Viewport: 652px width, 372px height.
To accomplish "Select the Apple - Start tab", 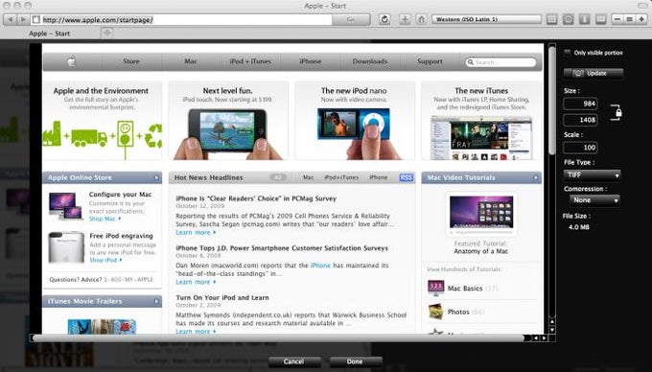I will [x=50, y=34].
